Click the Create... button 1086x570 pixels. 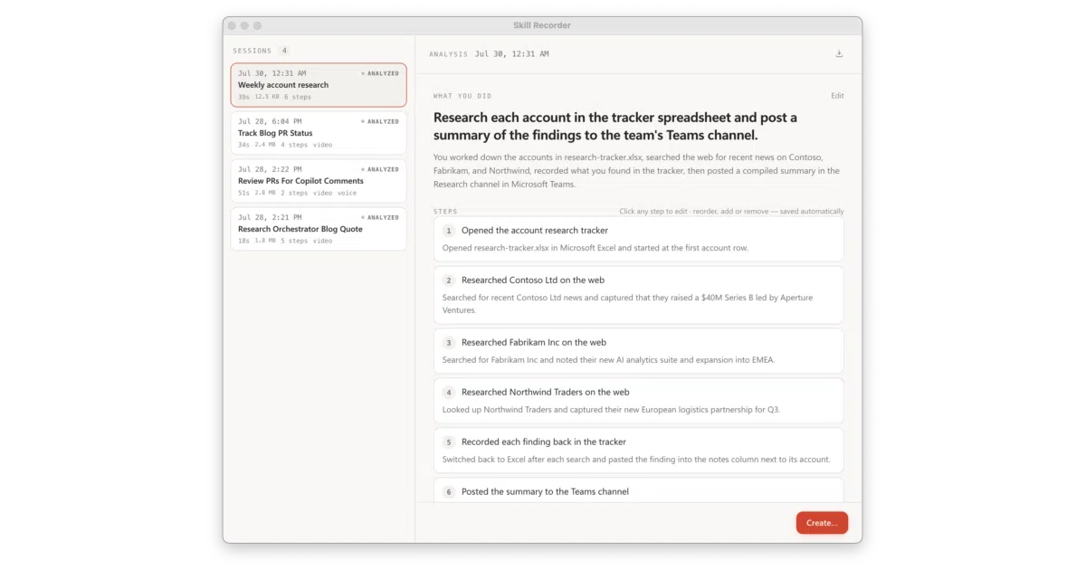822,523
